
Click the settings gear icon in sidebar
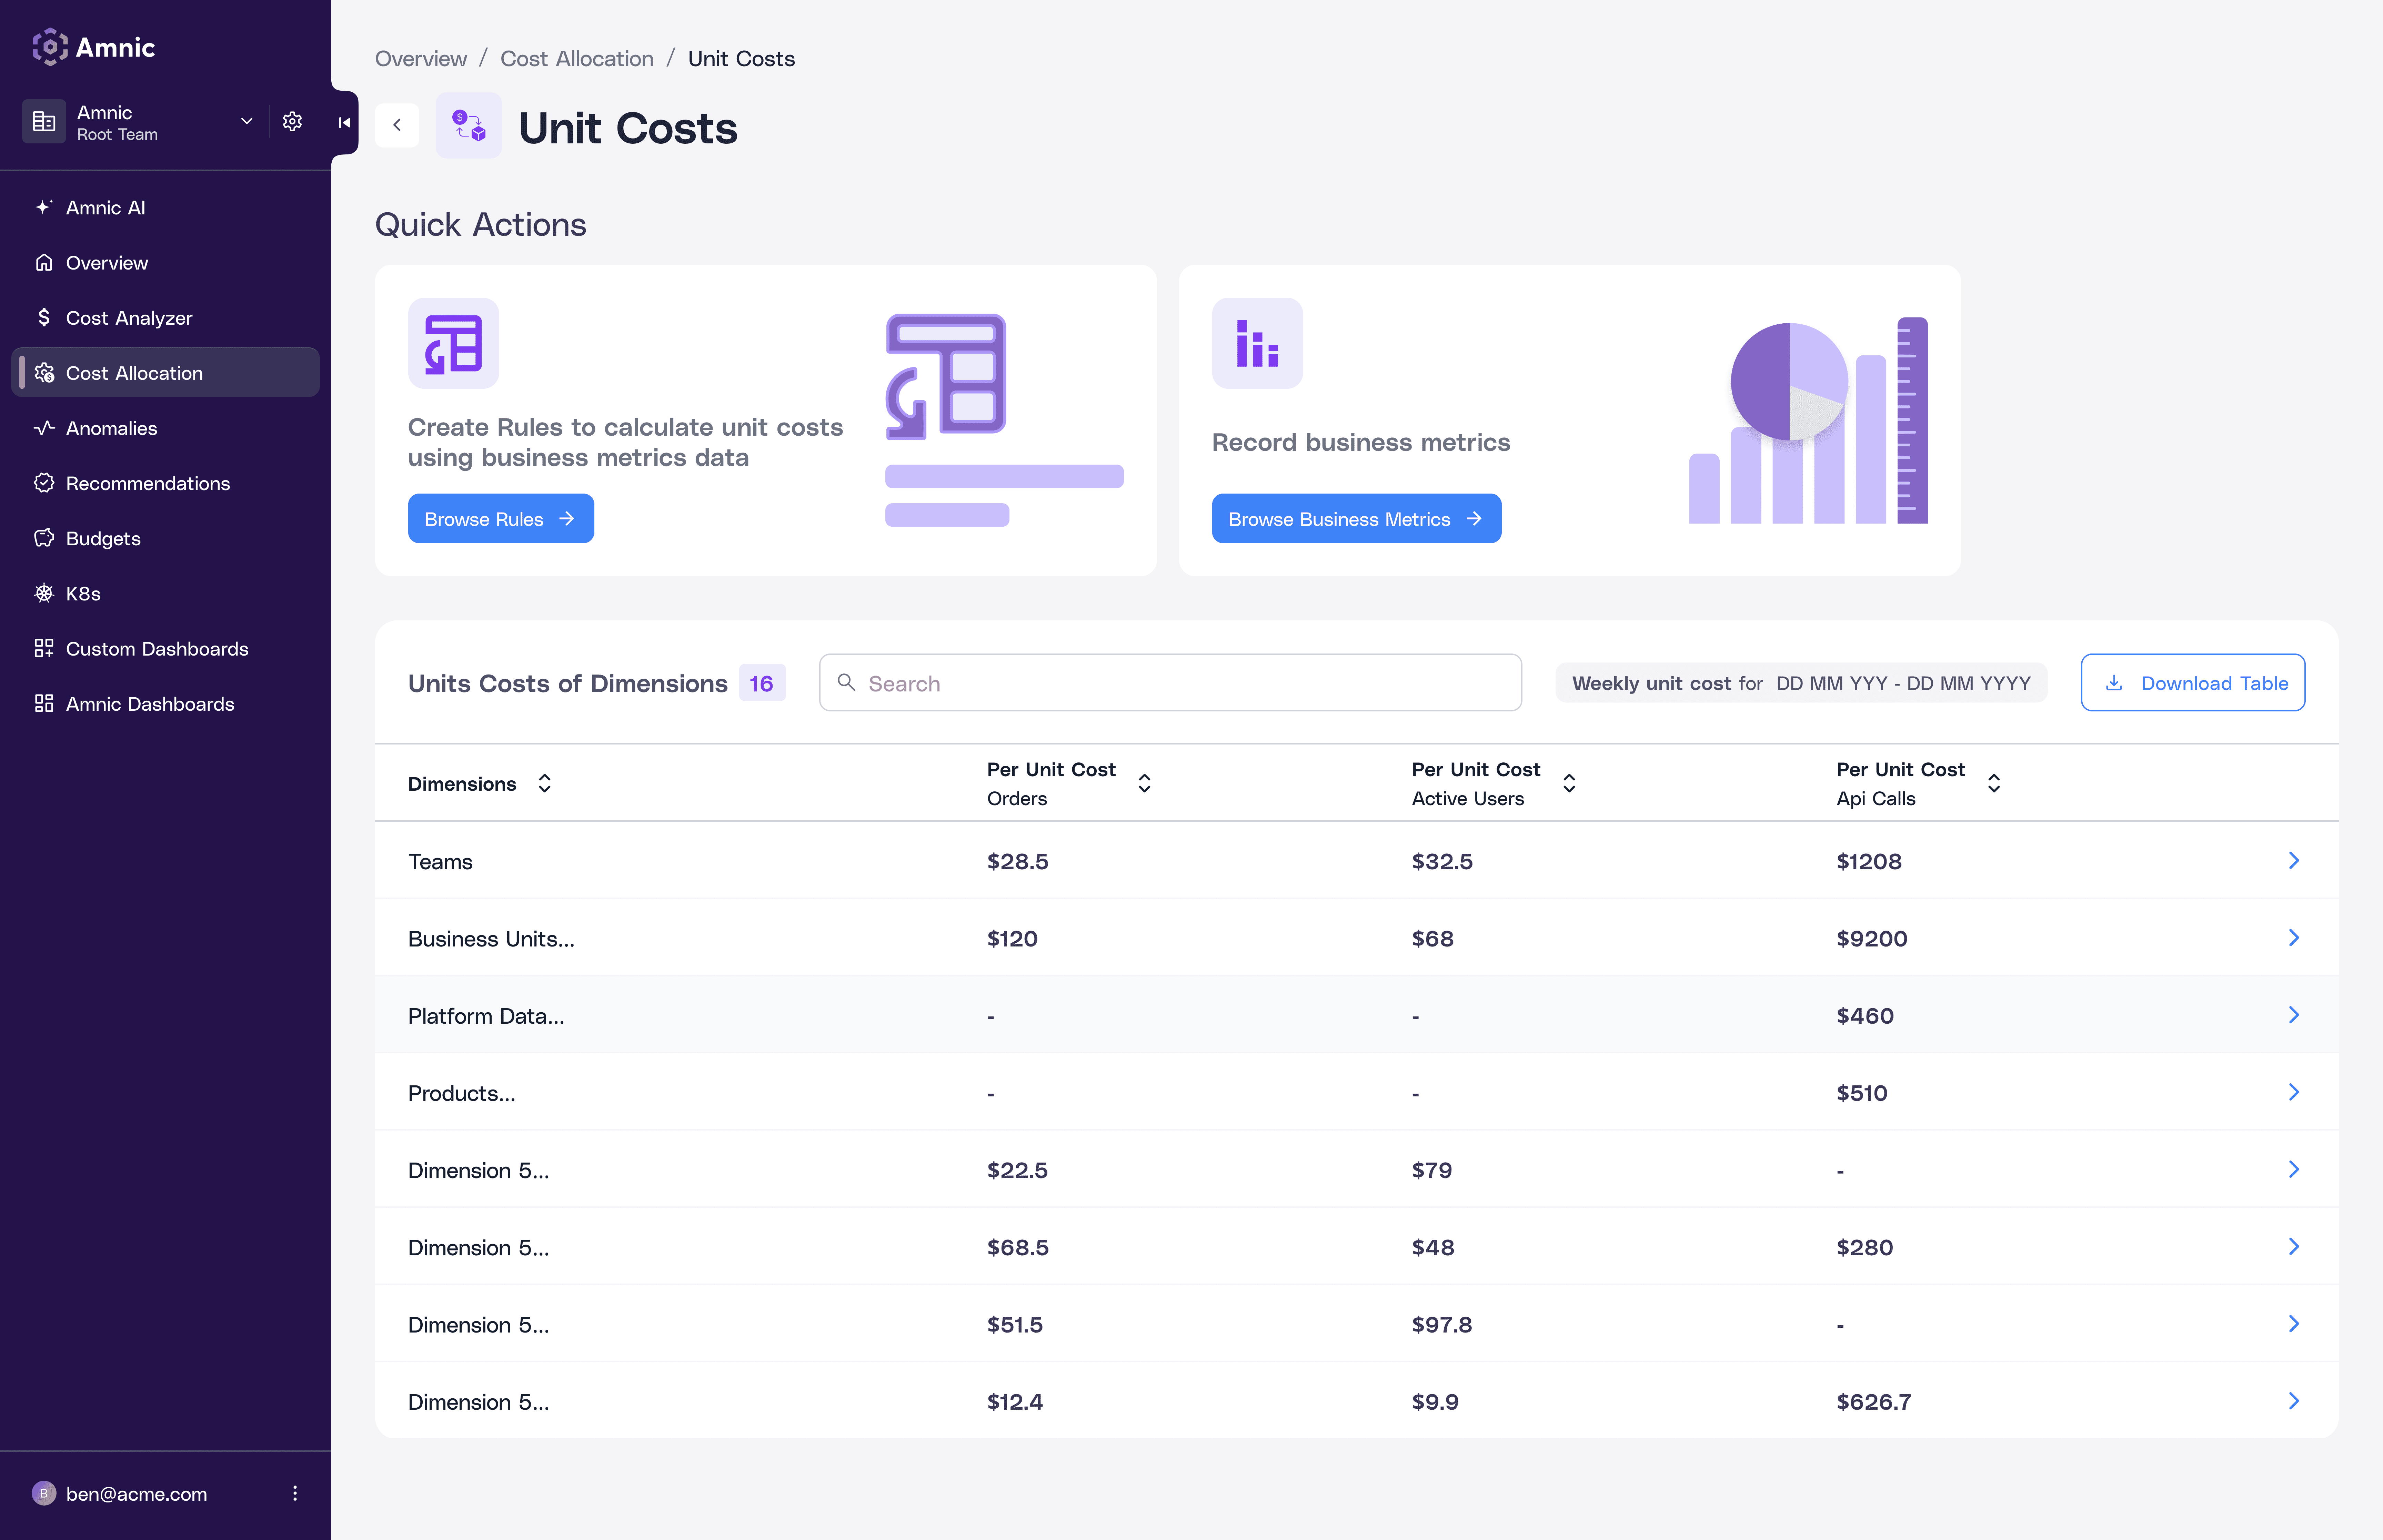point(292,122)
